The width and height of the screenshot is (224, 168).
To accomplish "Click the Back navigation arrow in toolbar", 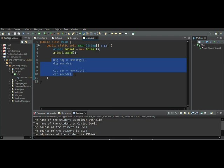I will [x=120, y=34].
